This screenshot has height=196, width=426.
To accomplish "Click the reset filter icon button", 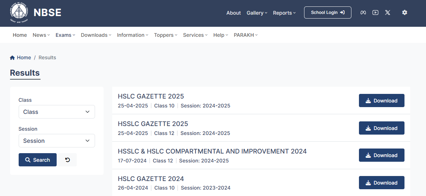I will pos(67,160).
